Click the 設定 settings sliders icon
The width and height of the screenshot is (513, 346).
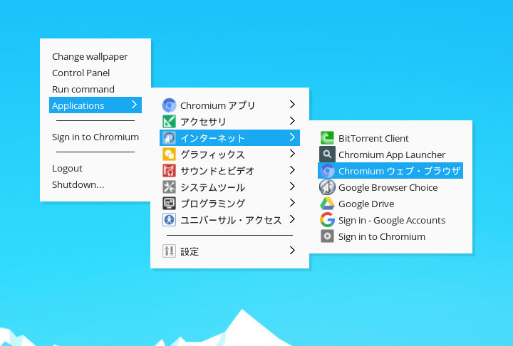pyautogui.click(x=169, y=251)
